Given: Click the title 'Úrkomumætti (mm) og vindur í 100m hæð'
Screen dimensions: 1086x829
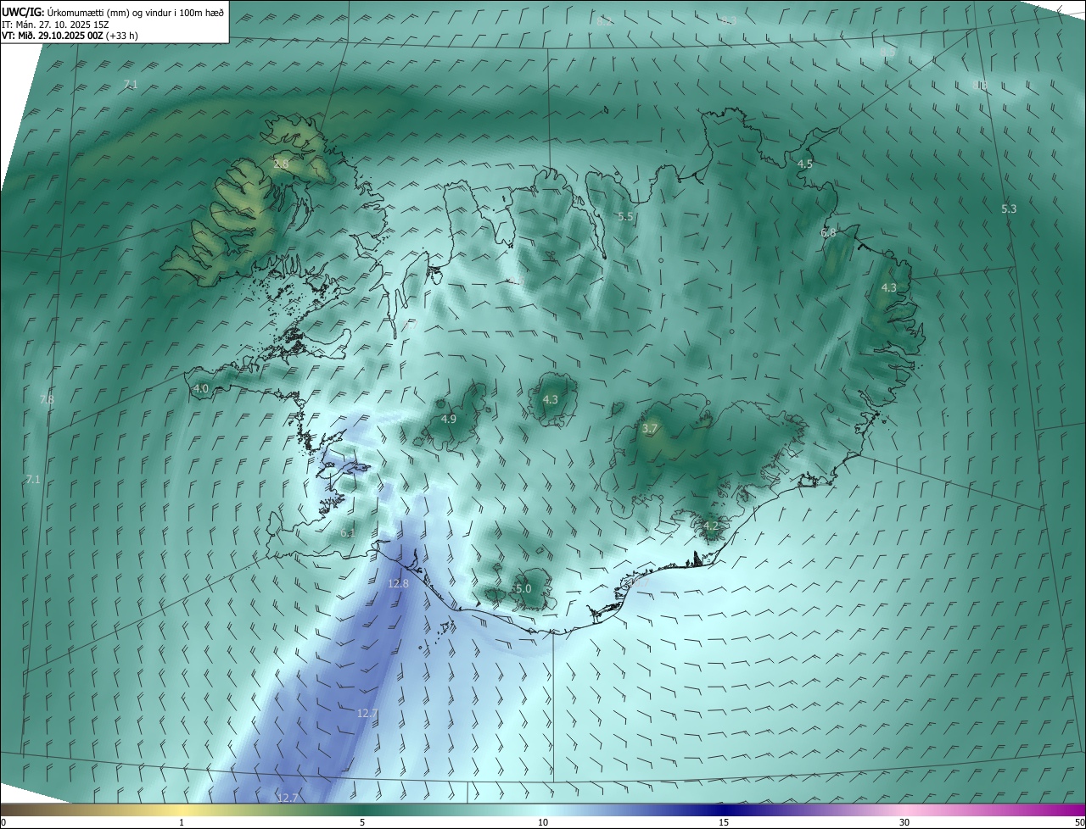Looking at the screenshot, I should pos(134,14).
